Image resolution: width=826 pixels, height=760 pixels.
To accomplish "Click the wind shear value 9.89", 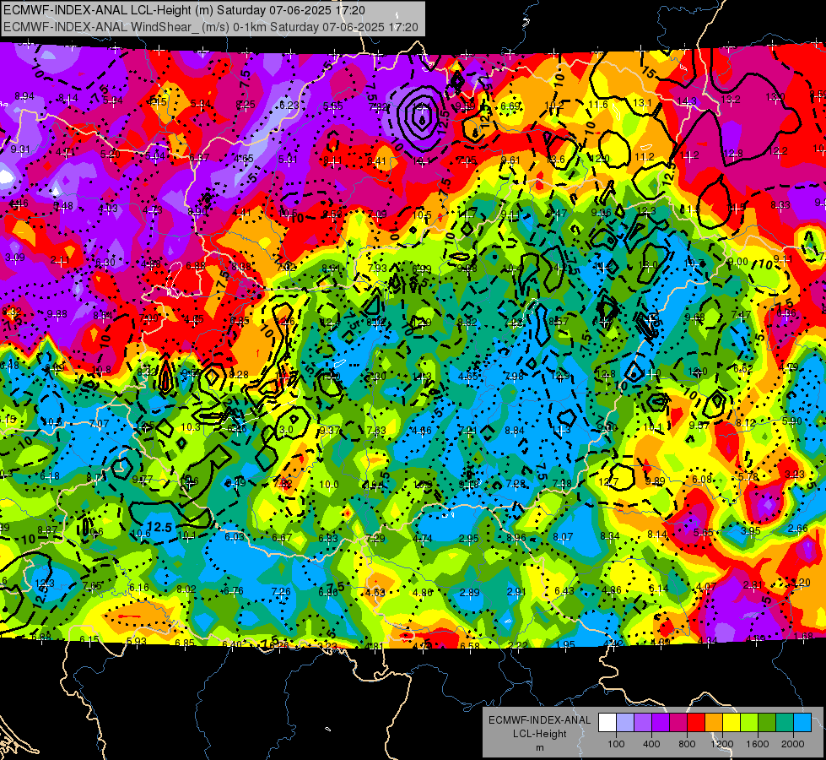I will pos(655,480).
